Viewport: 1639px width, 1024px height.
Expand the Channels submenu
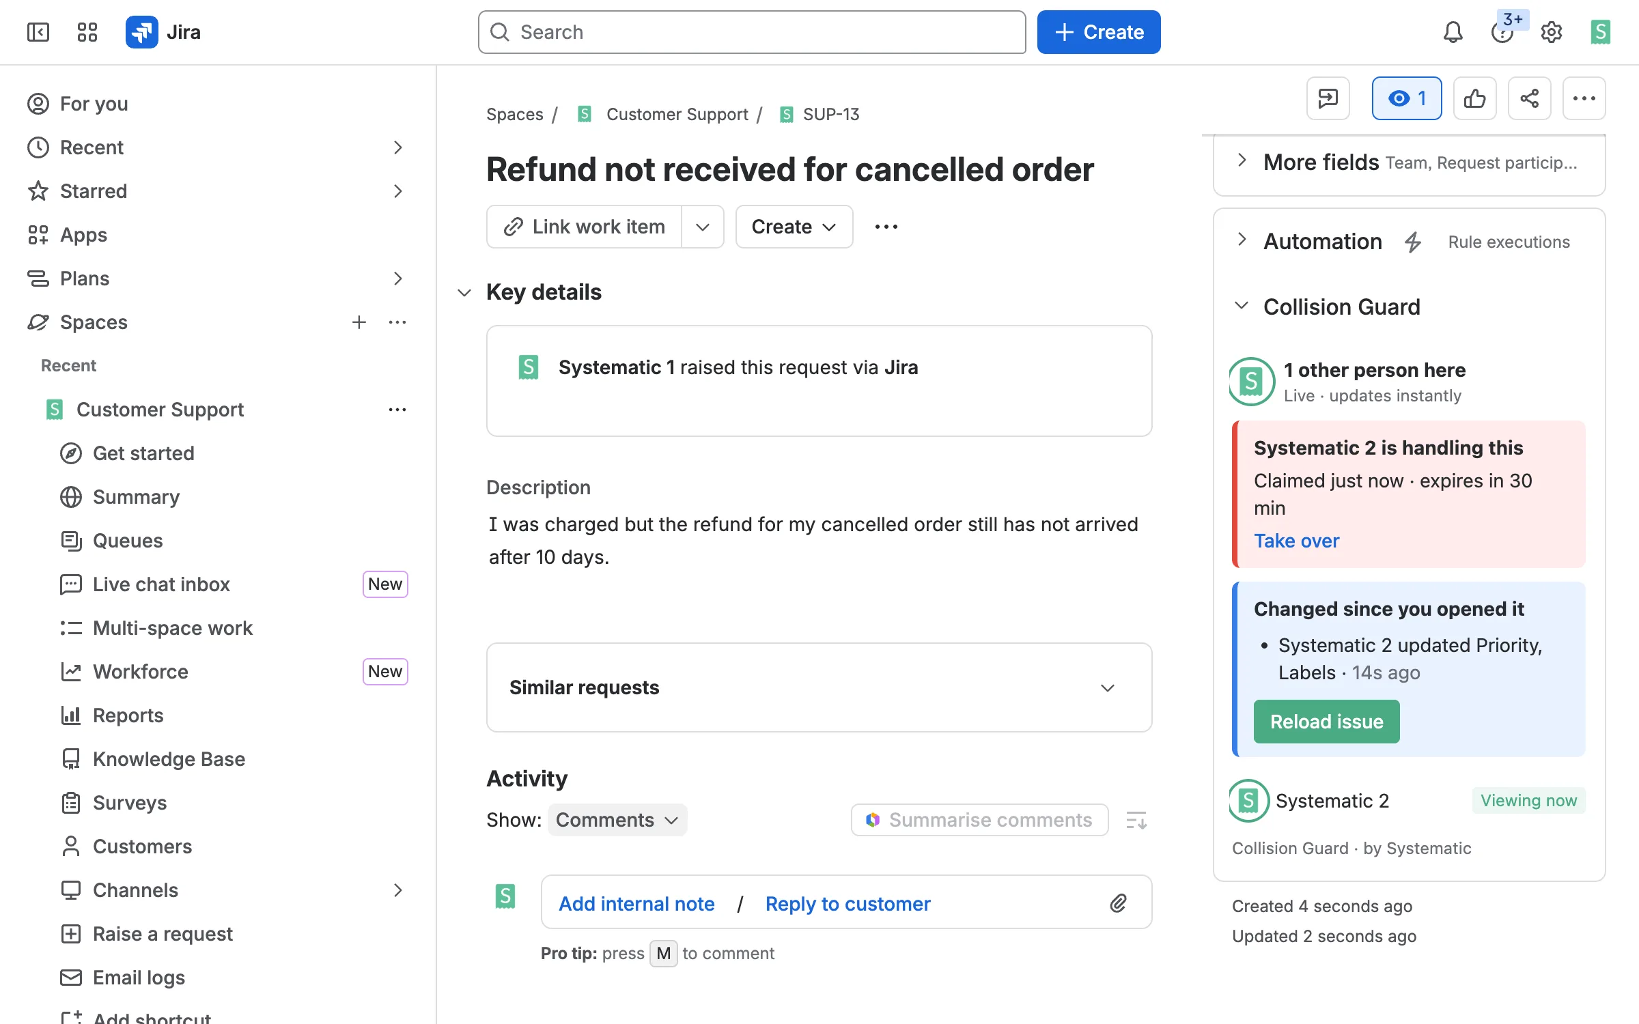[398, 890]
